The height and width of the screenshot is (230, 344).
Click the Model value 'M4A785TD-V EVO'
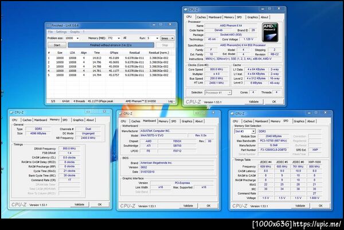[x=163, y=135]
